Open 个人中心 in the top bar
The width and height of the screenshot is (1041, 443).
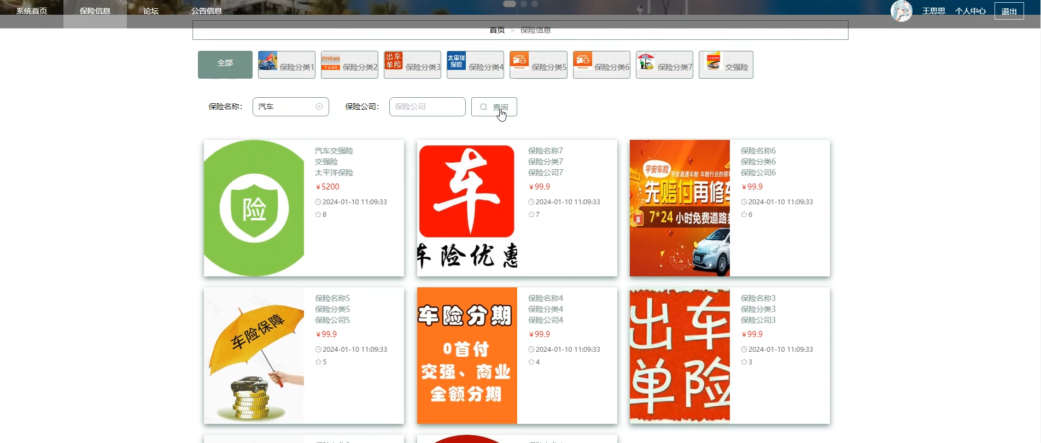[x=970, y=11]
